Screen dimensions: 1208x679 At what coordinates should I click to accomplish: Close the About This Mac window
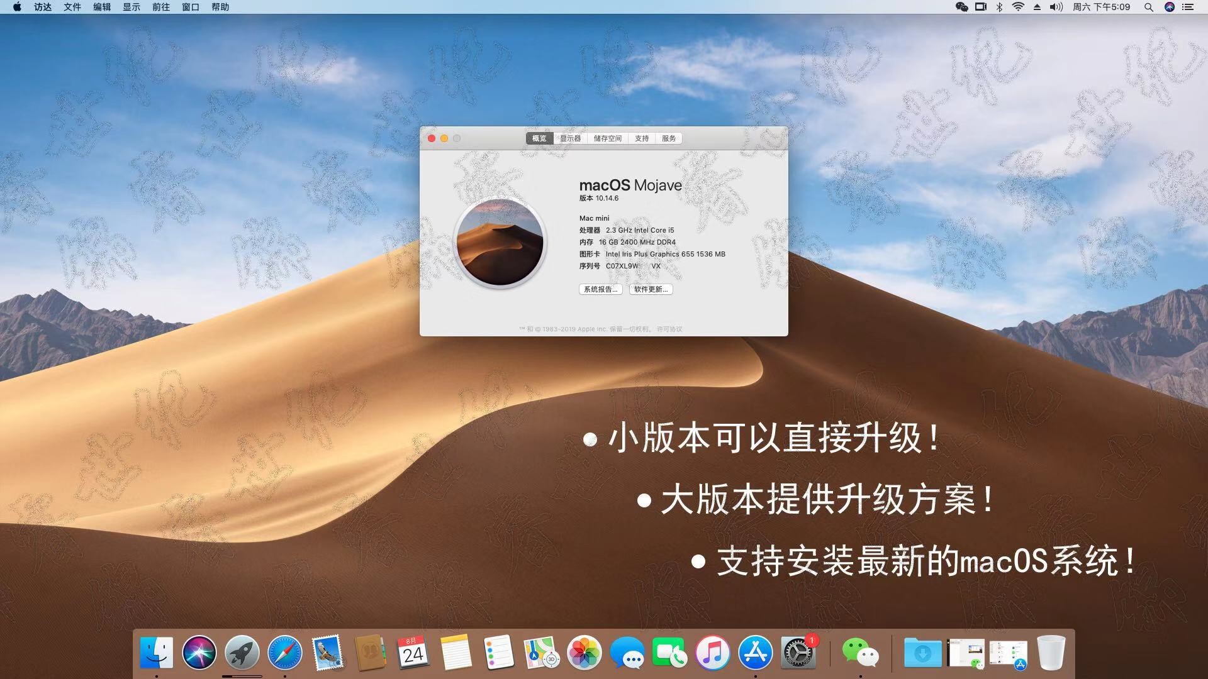pyautogui.click(x=432, y=138)
